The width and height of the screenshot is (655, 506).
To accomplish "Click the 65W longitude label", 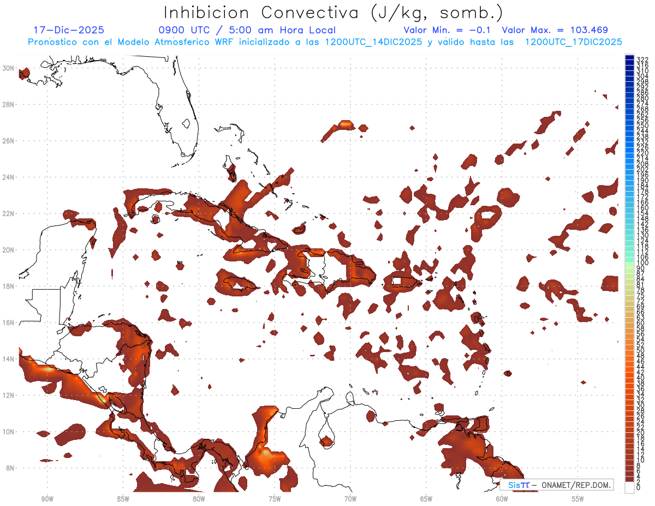I will (x=426, y=499).
